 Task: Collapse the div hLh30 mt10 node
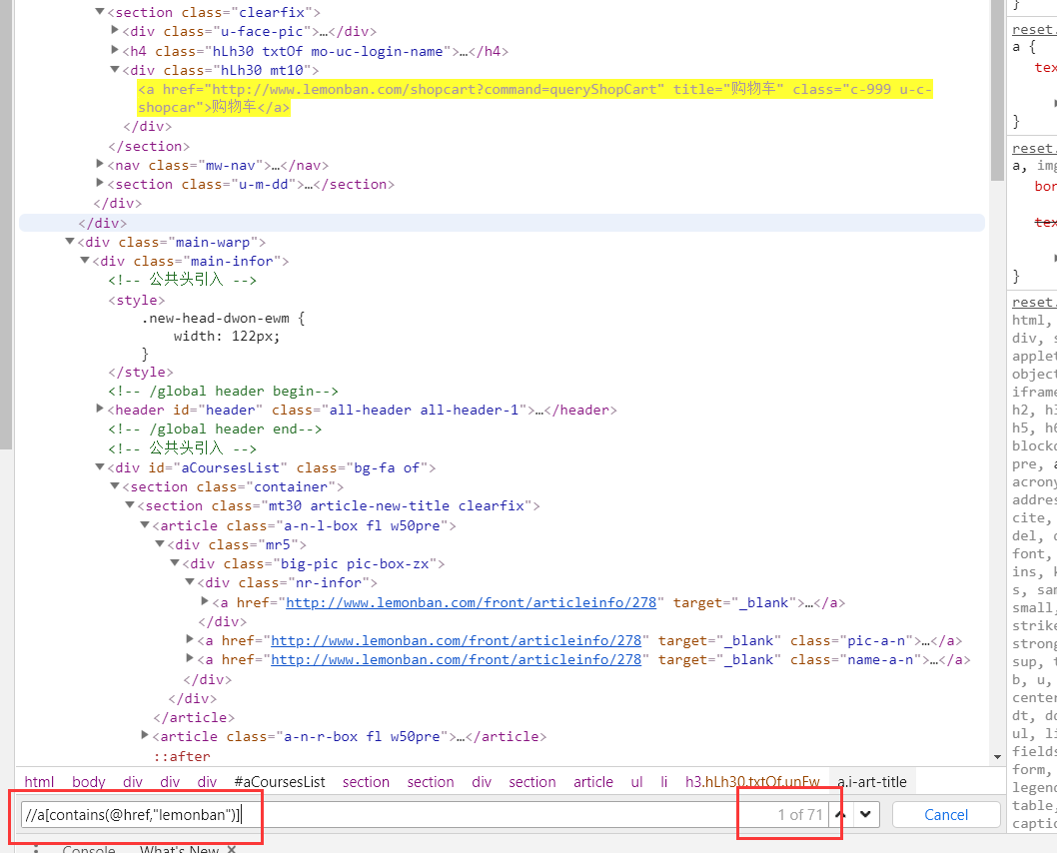click(x=115, y=70)
